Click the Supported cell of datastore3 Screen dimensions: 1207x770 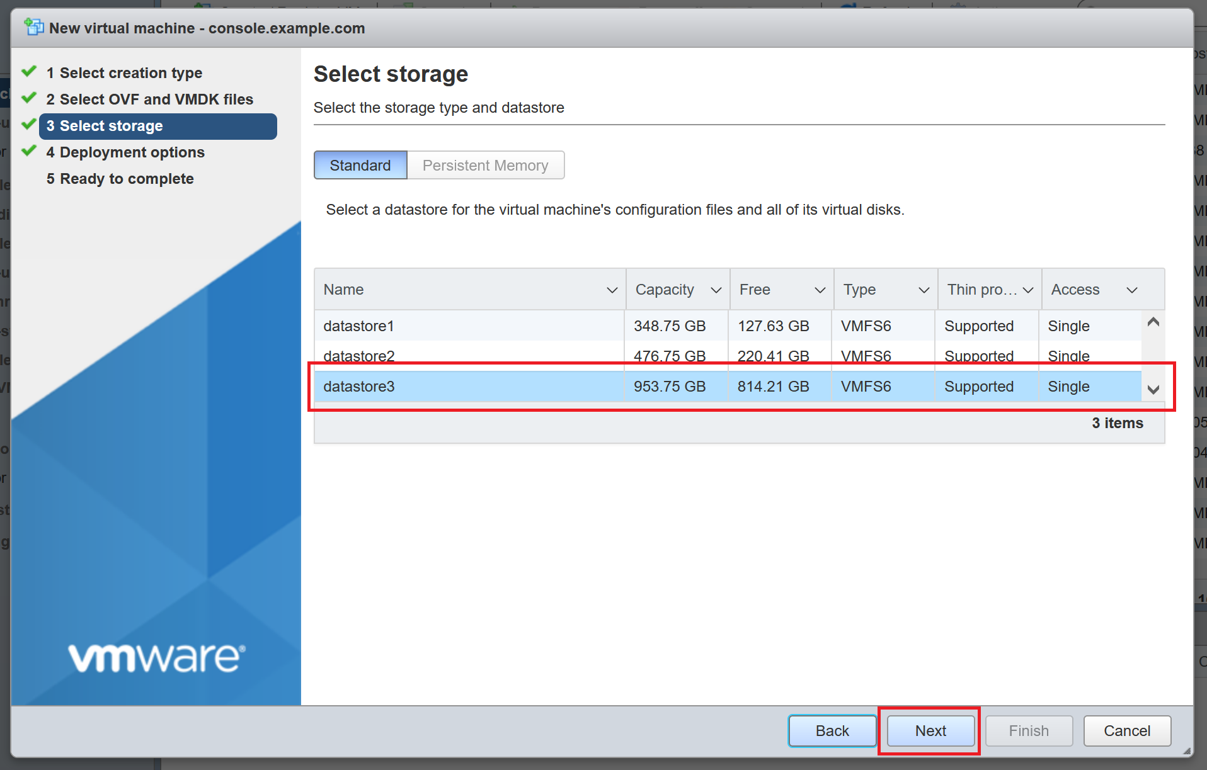(987, 386)
